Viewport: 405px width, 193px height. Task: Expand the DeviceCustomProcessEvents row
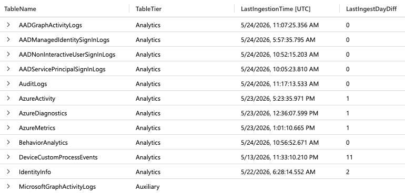coord(8,157)
